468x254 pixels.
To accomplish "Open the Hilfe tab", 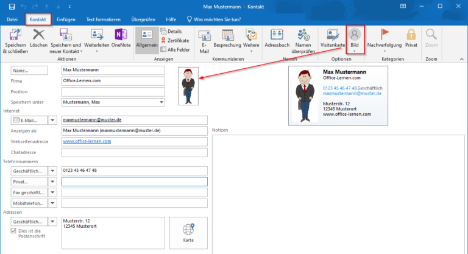I will pos(171,19).
